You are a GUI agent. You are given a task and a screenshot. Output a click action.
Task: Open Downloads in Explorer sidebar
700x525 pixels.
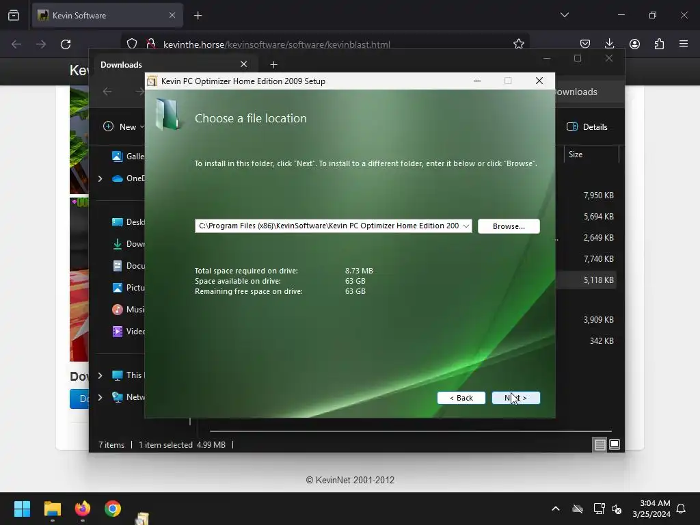pos(128,244)
